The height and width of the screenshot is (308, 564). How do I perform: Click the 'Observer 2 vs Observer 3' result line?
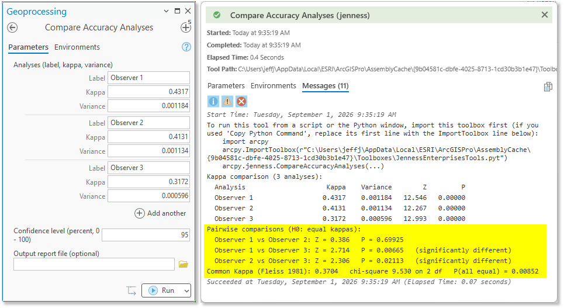click(x=362, y=261)
